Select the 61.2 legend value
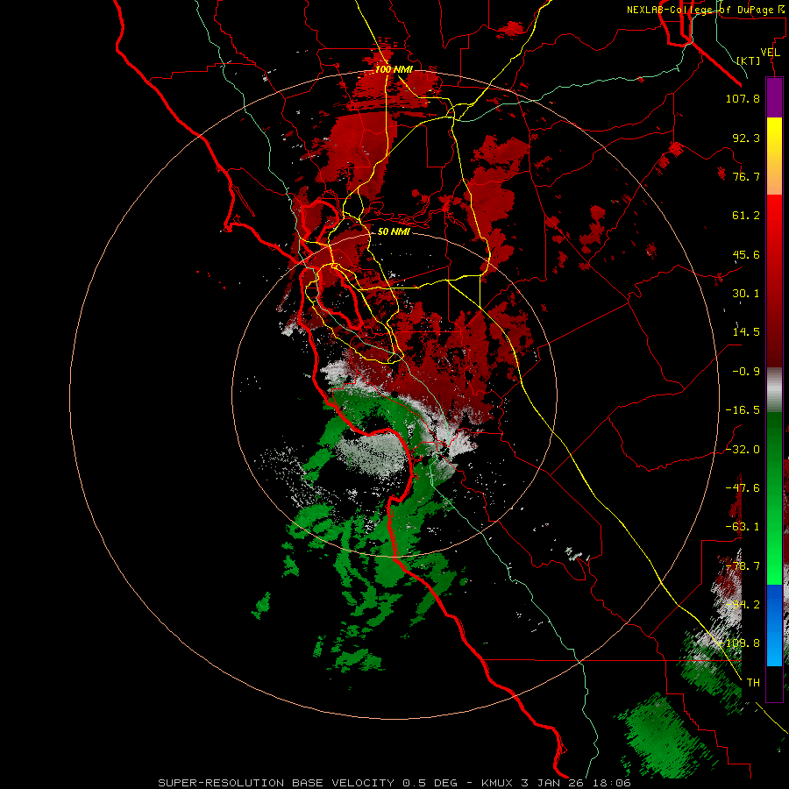The height and width of the screenshot is (789, 789). click(746, 216)
